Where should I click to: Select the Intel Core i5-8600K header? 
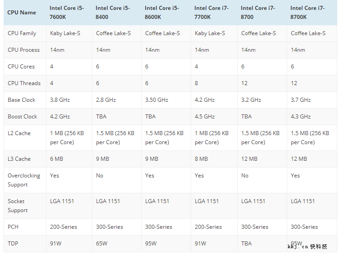pyautogui.click(x=162, y=13)
